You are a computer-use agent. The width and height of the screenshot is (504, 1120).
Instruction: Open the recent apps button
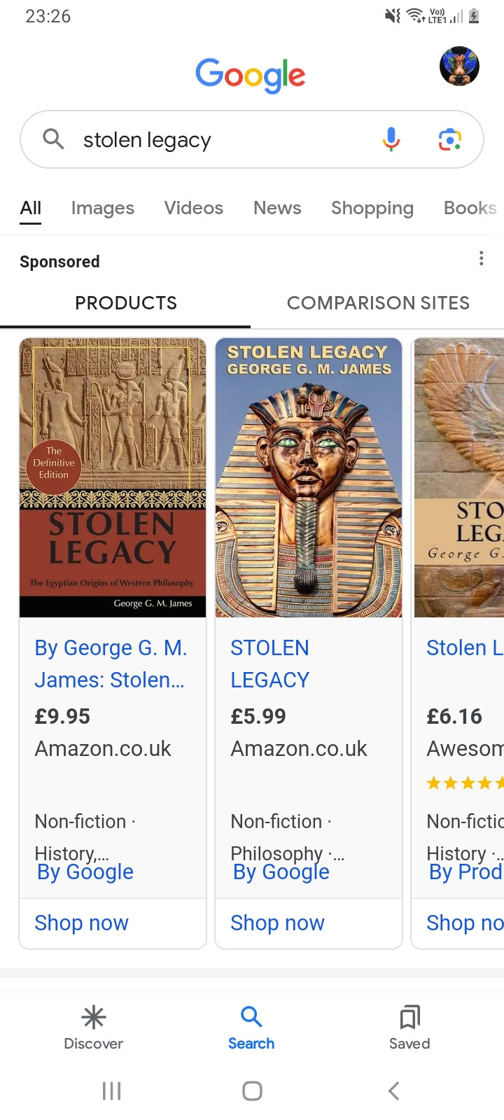click(111, 1091)
